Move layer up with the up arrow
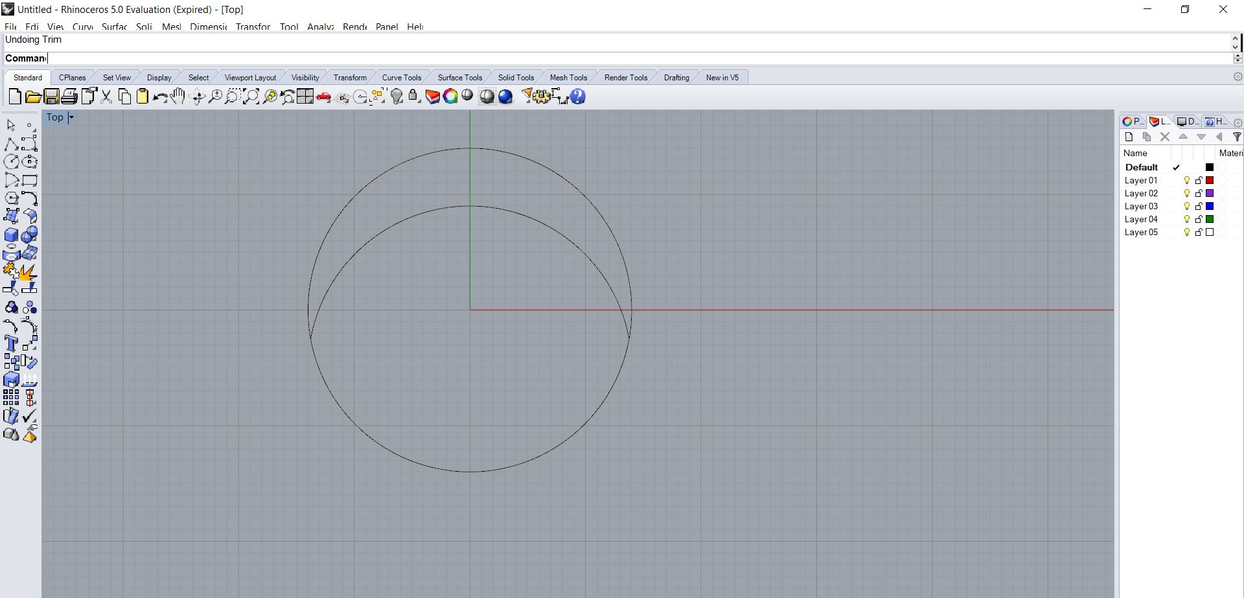The width and height of the screenshot is (1244, 598). point(1183,137)
